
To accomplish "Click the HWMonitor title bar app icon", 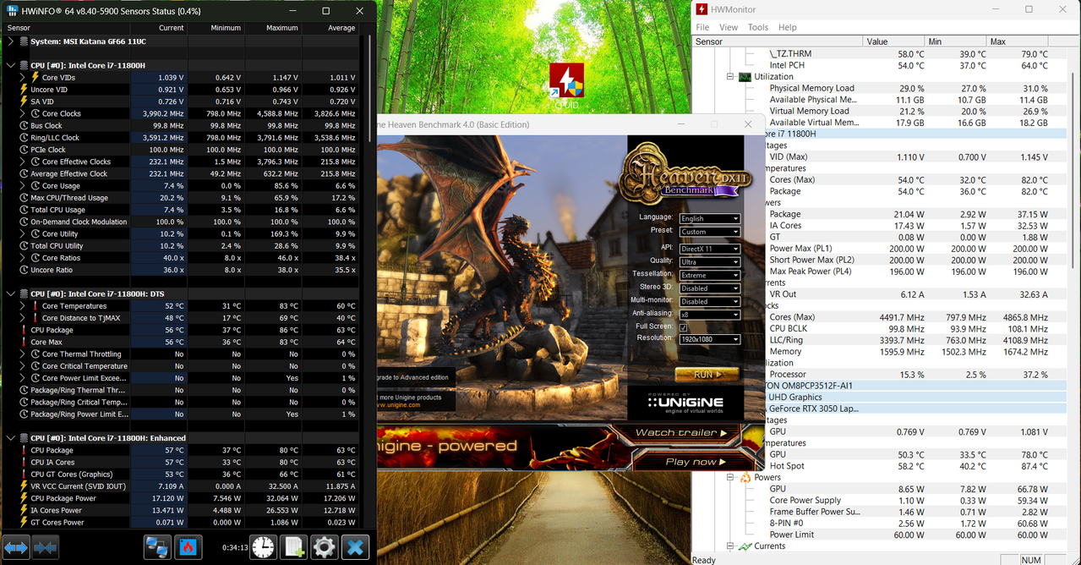I will (x=702, y=9).
